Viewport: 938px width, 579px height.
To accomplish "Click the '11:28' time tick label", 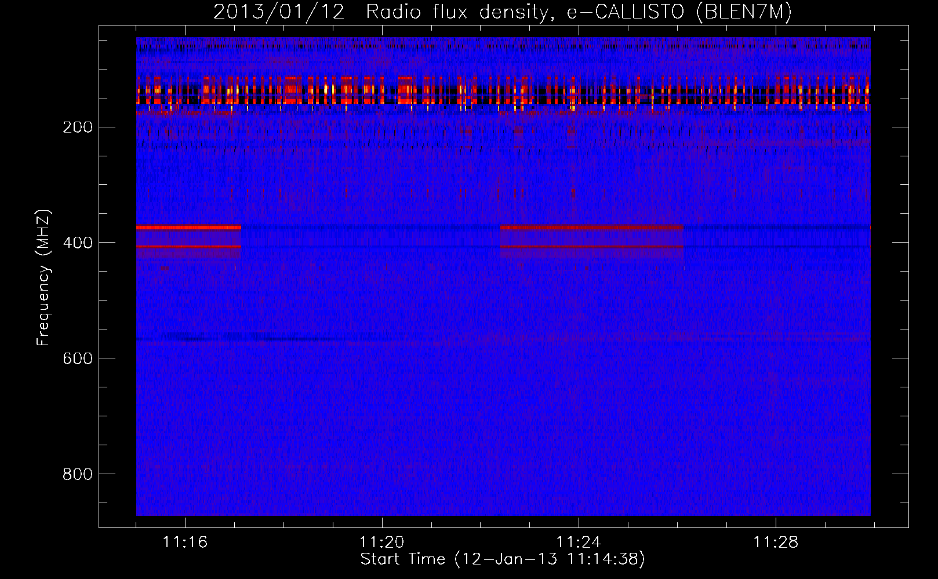I will 776,542.
